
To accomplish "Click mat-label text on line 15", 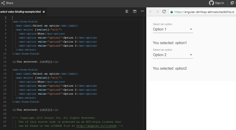I will coord(46,74).
